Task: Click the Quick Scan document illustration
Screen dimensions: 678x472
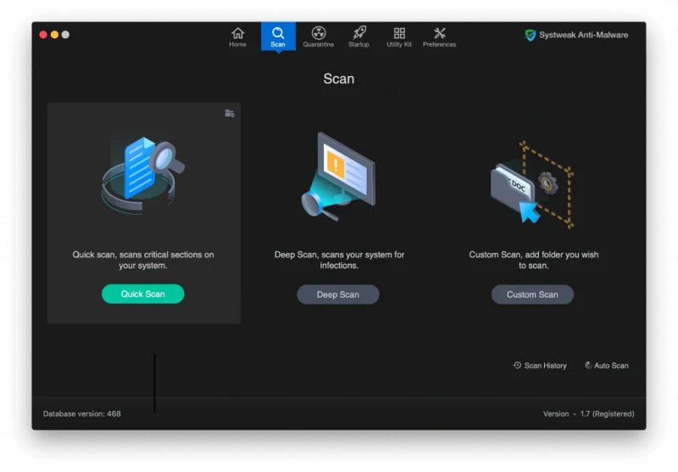Action: 143,175
